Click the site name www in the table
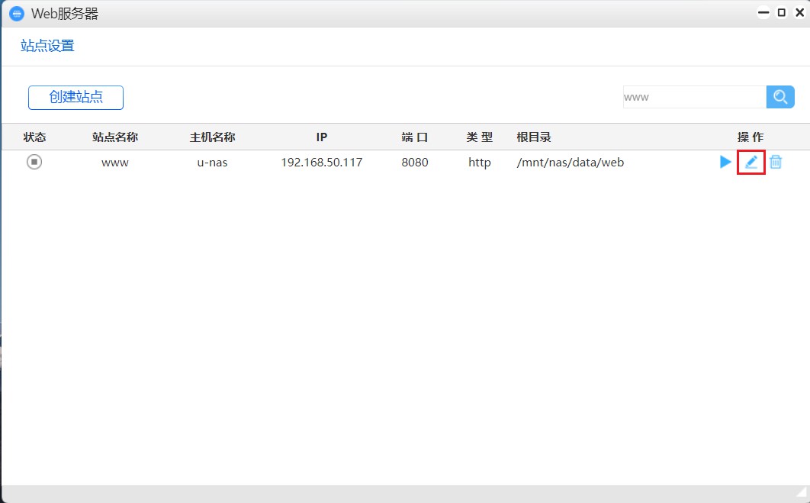The height and width of the screenshot is (503, 810). (114, 162)
